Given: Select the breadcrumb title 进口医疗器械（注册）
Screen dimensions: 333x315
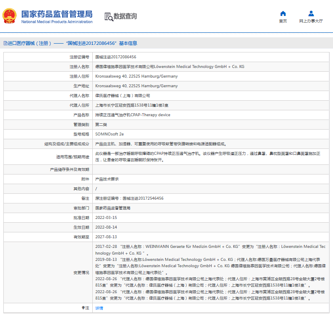Looking at the screenshot, I should click(29, 43).
